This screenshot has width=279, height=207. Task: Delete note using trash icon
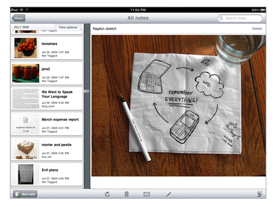tap(127, 194)
